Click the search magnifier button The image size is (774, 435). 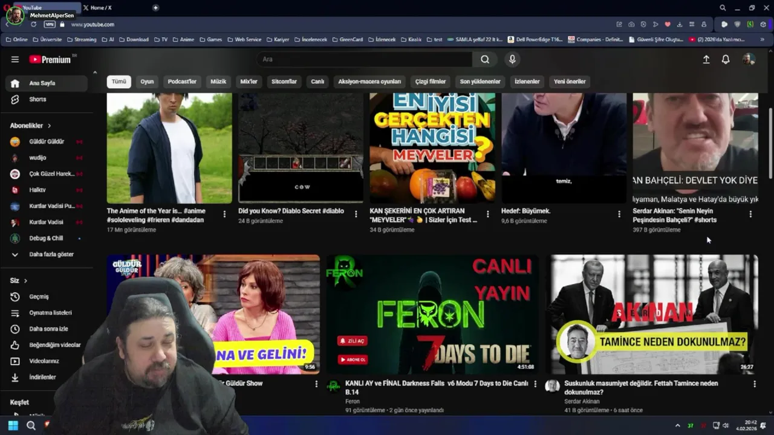pyautogui.click(x=485, y=59)
